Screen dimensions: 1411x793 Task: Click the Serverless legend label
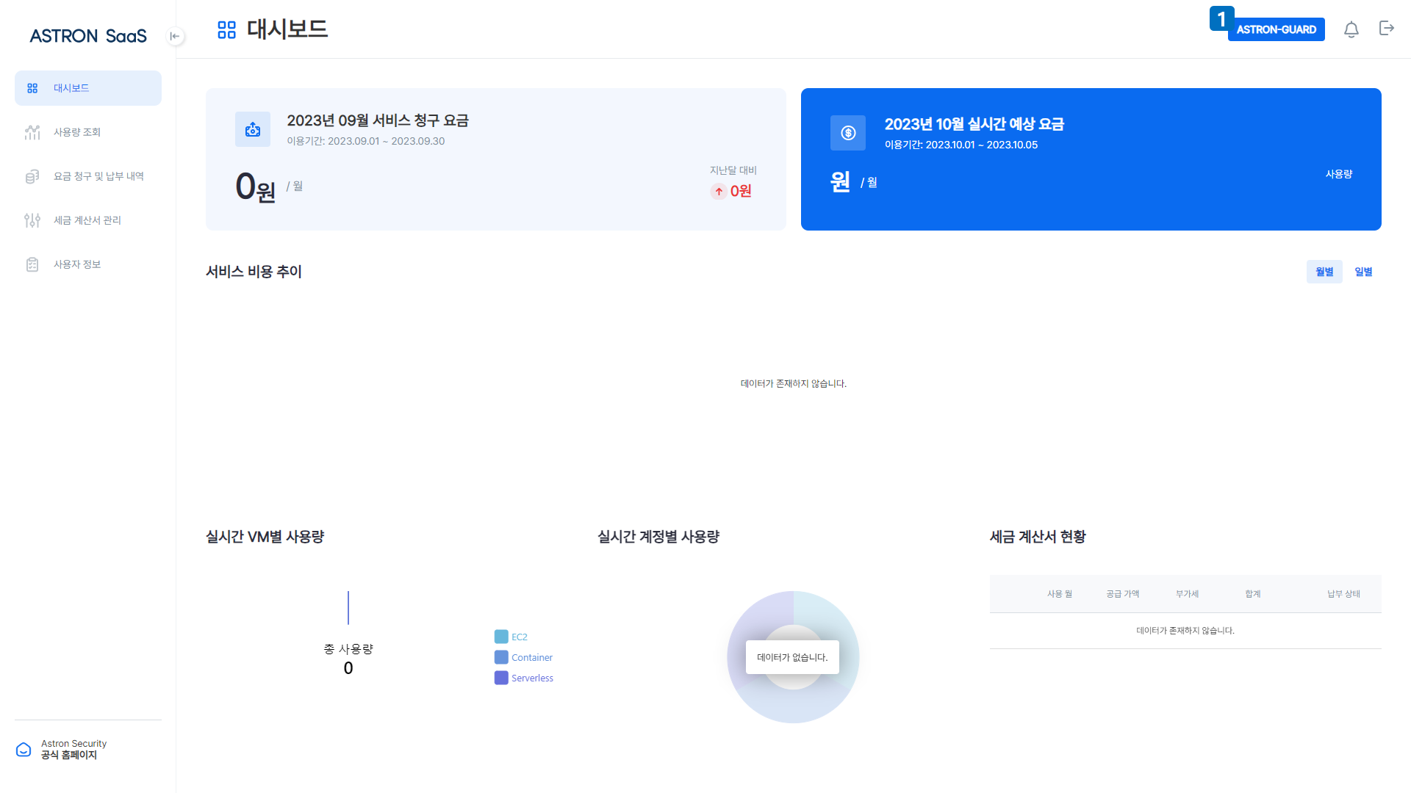[x=532, y=678]
